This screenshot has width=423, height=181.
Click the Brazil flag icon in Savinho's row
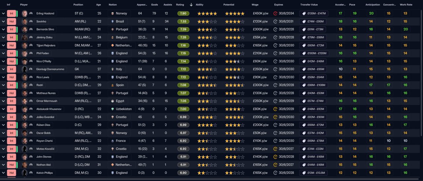coord(112,21)
